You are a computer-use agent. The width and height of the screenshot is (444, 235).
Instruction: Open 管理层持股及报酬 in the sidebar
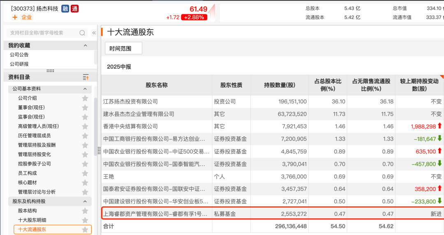(37, 145)
